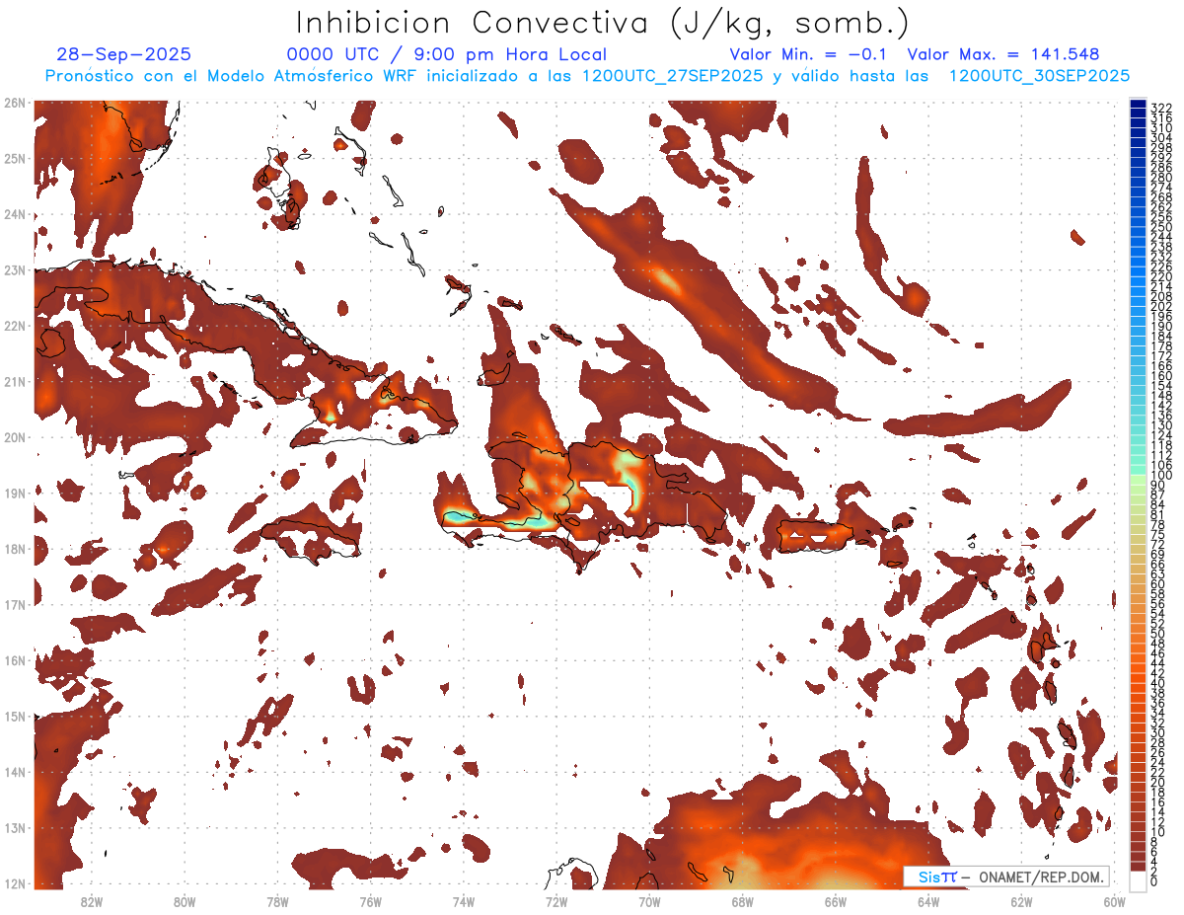The width and height of the screenshot is (1184, 915).
Task: Click the 20N latitude label
Action: pyautogui.click(x=14, y=437)
